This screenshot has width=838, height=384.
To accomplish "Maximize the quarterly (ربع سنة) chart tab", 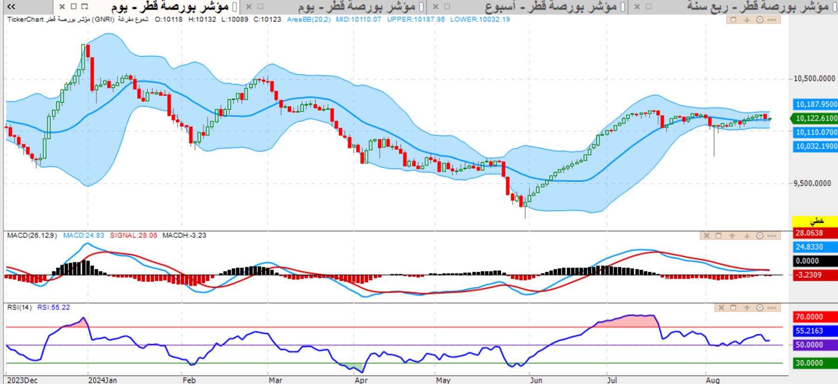I will [648, 7].
